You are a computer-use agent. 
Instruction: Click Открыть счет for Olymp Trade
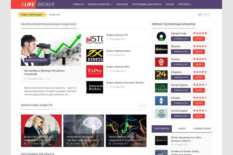[x=181, y=39]
